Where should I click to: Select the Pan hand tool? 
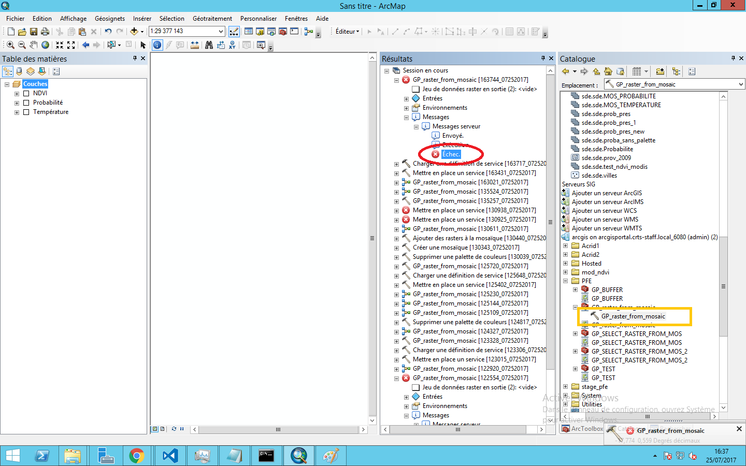tap(34, 45)
